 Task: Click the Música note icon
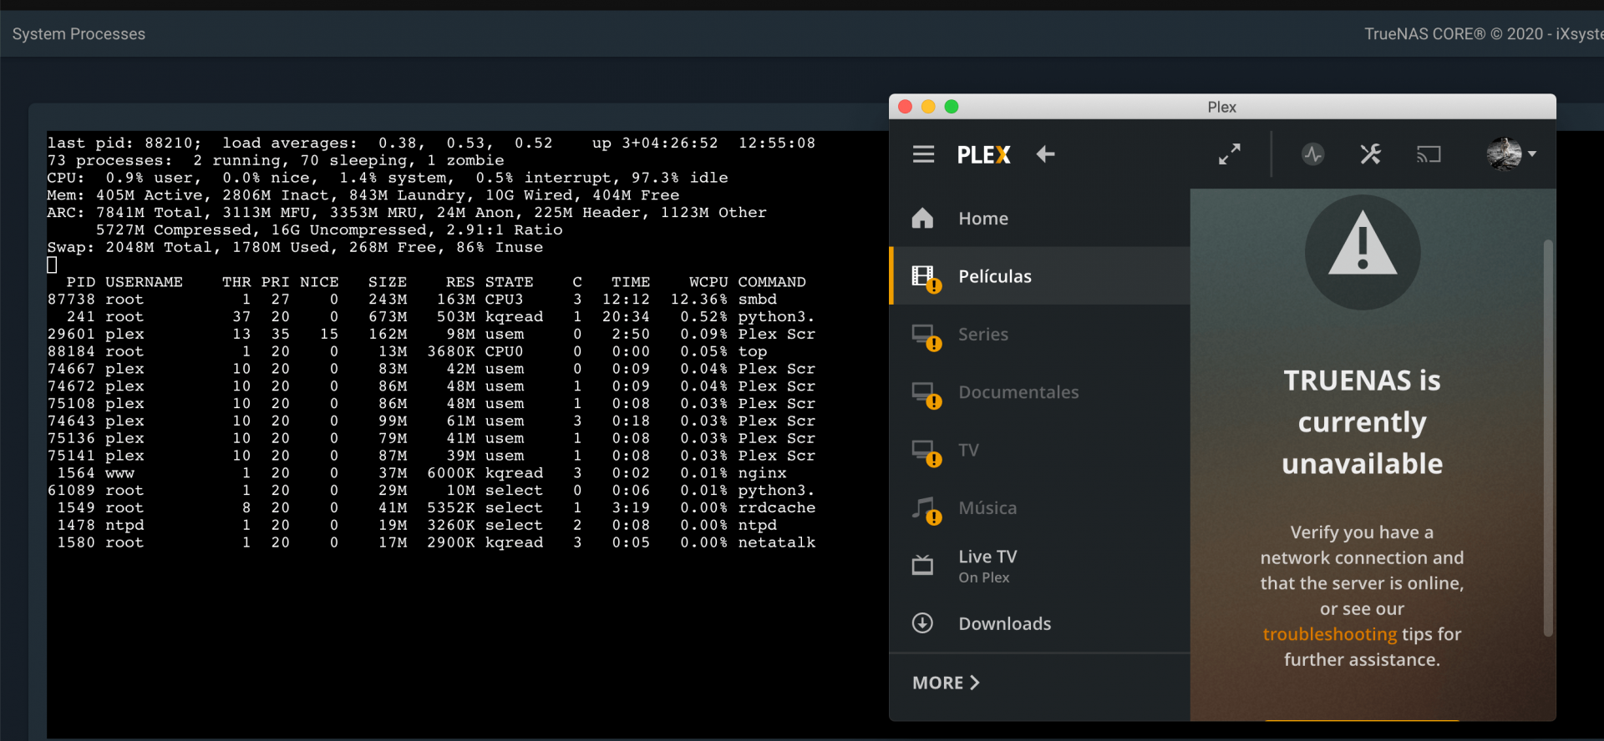click(x=925, y=510)
